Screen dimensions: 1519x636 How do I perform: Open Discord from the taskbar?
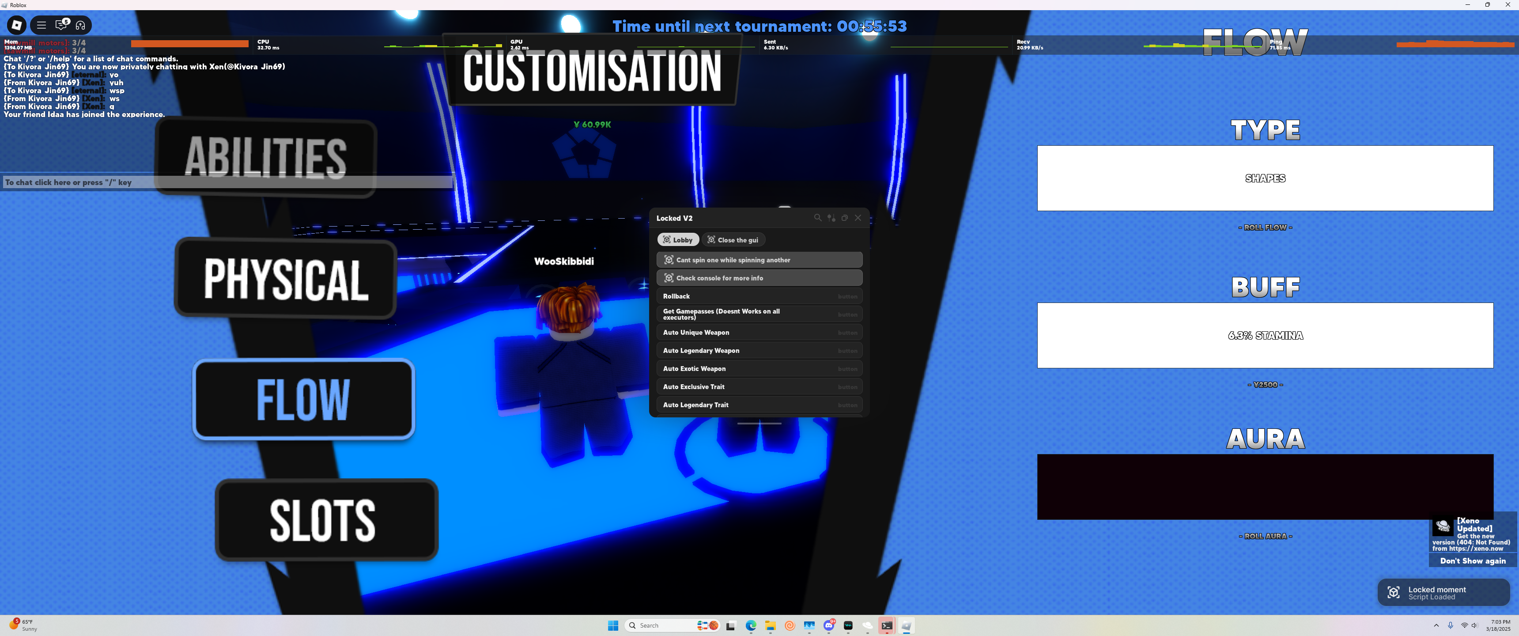tap(829, 625)
